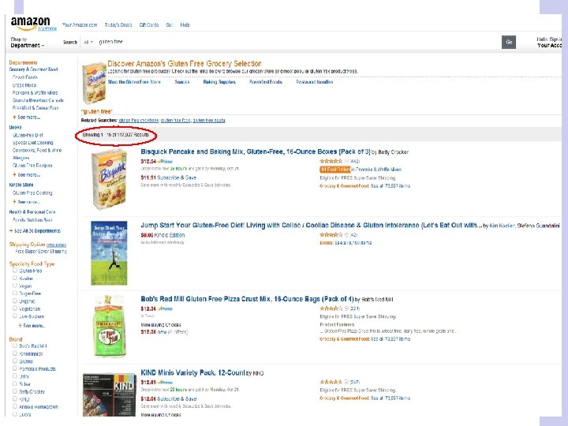Click the #1 Best Seller badge
The width and height of the screenshot is (568, 426).
(x=334, y=169)
